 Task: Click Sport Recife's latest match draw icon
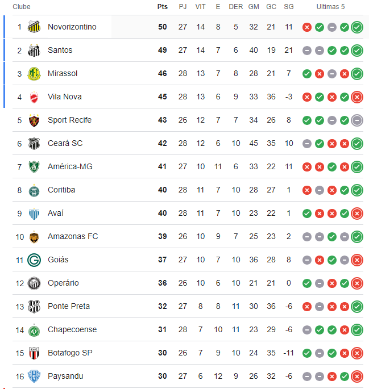point(357,120)
